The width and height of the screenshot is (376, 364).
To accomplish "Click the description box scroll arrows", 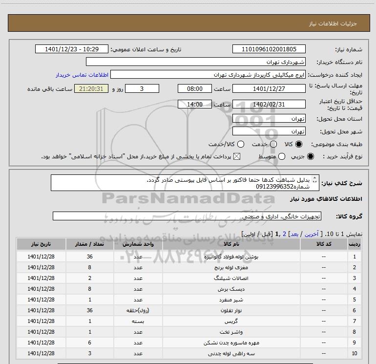I will [x=315, y=180].
